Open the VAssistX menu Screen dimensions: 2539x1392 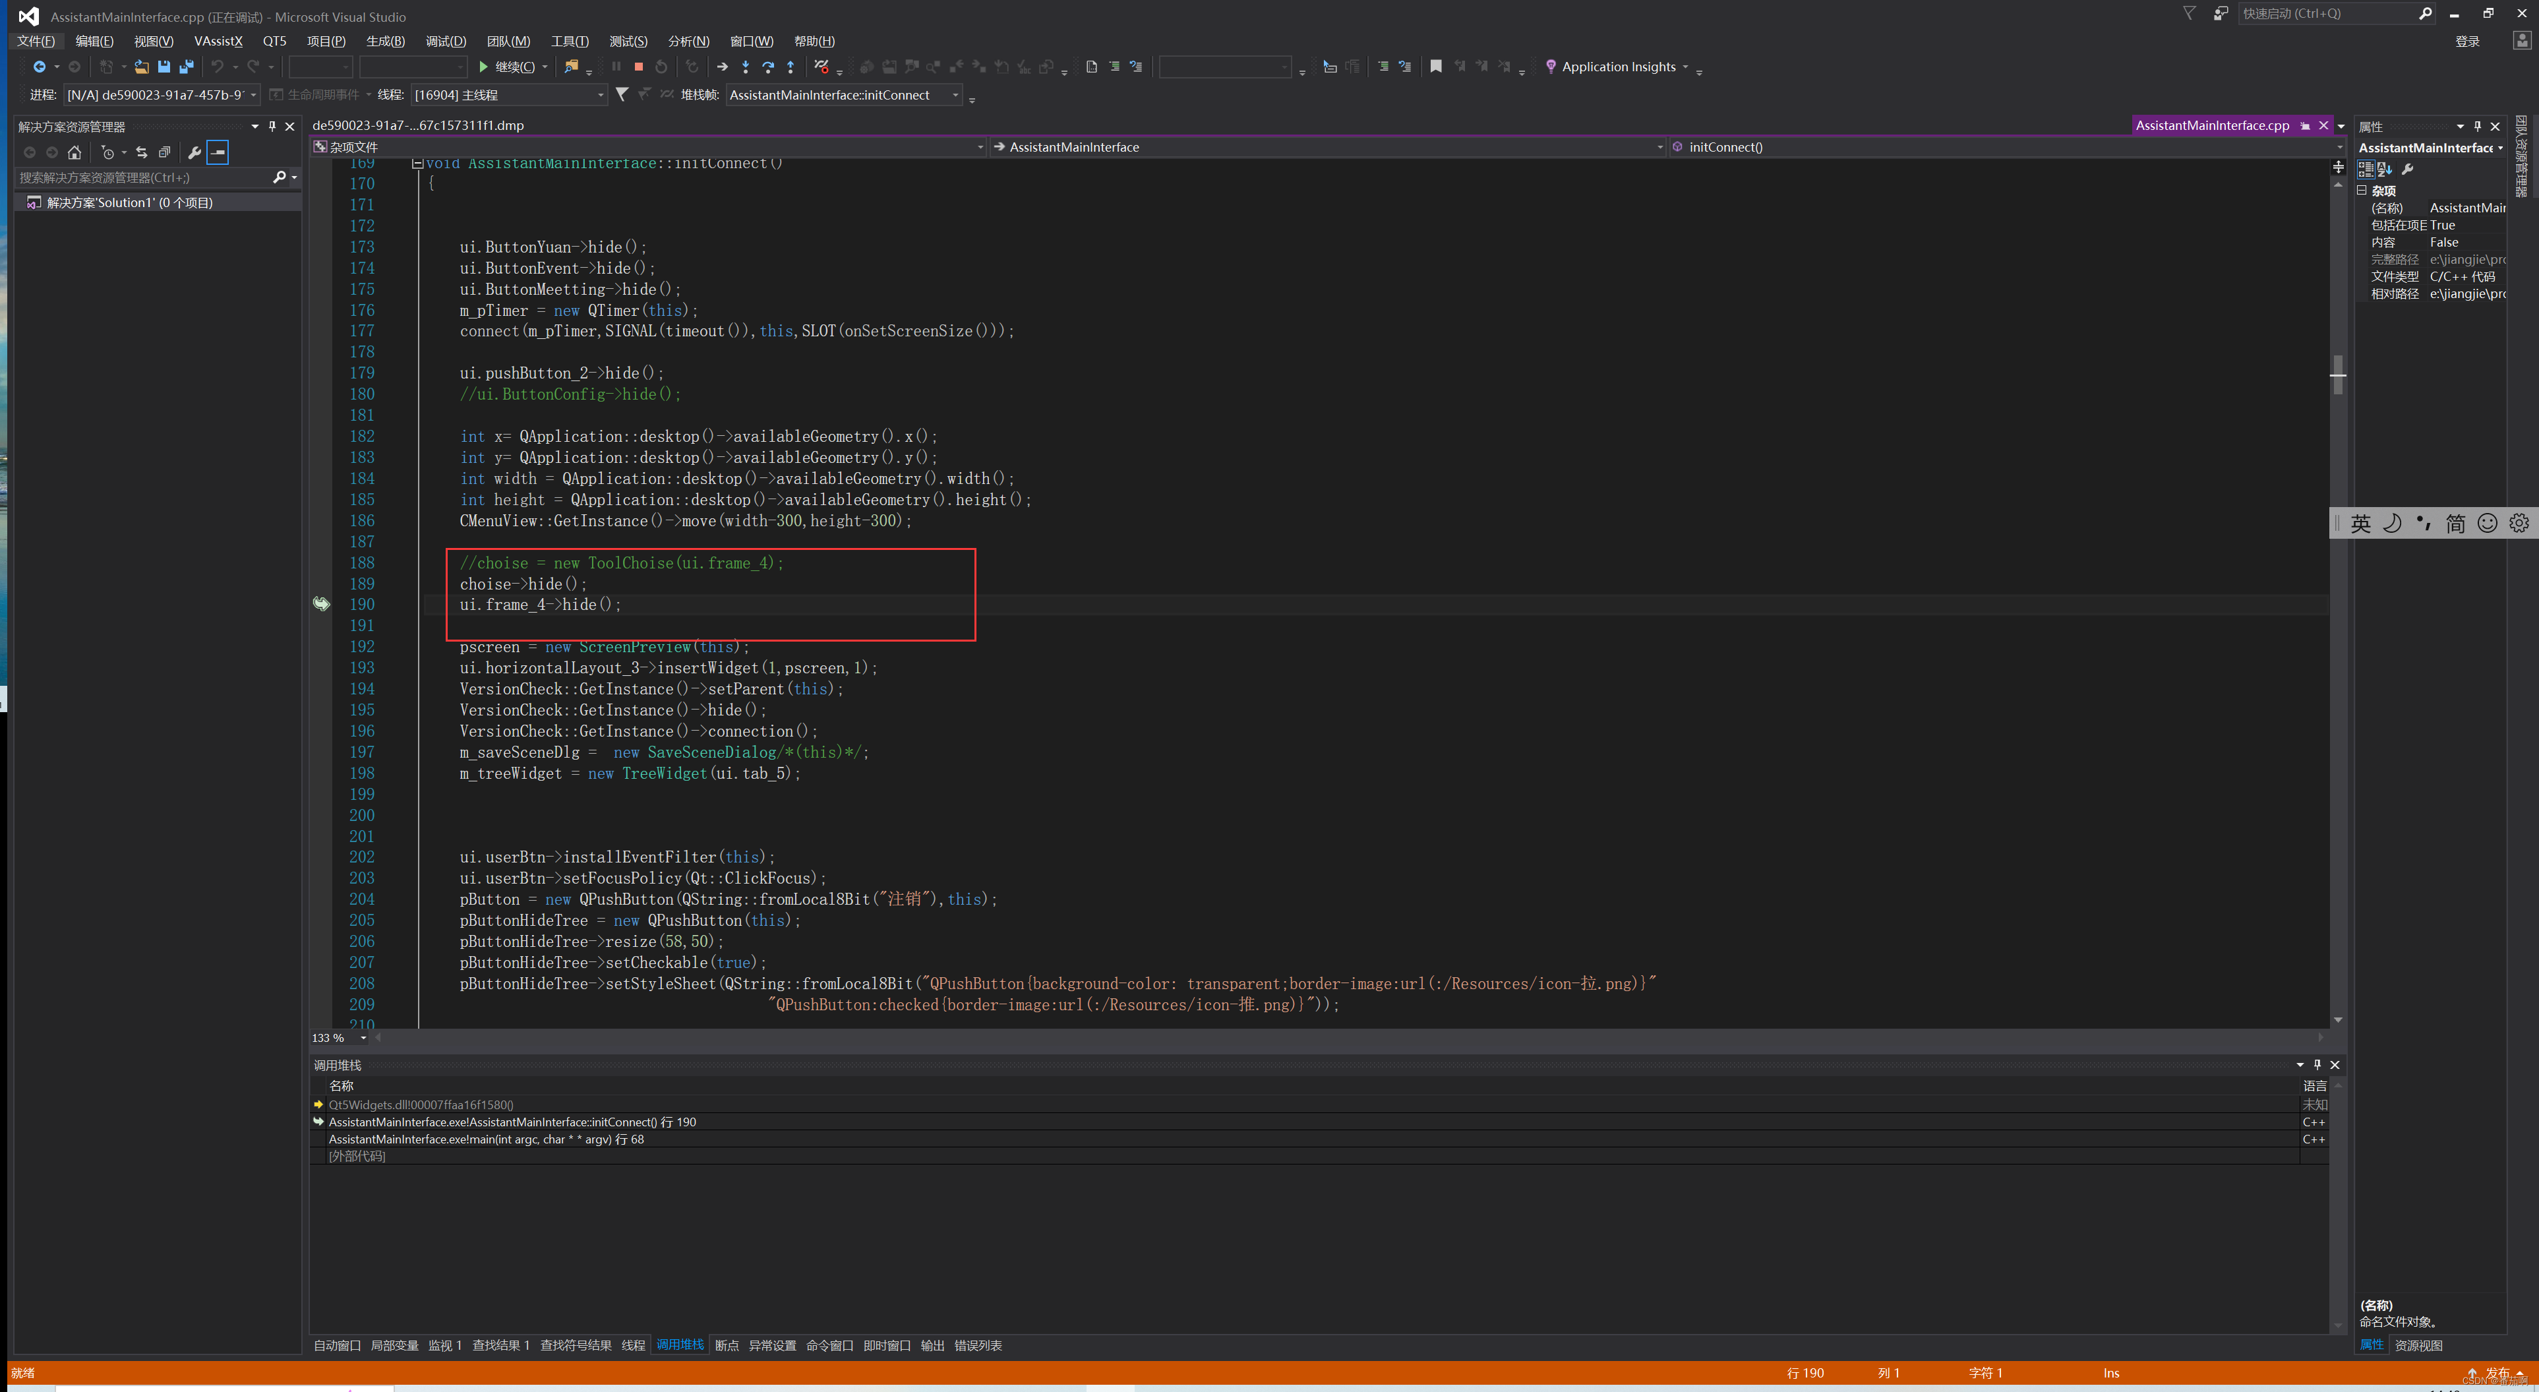(x=218, y=42)
